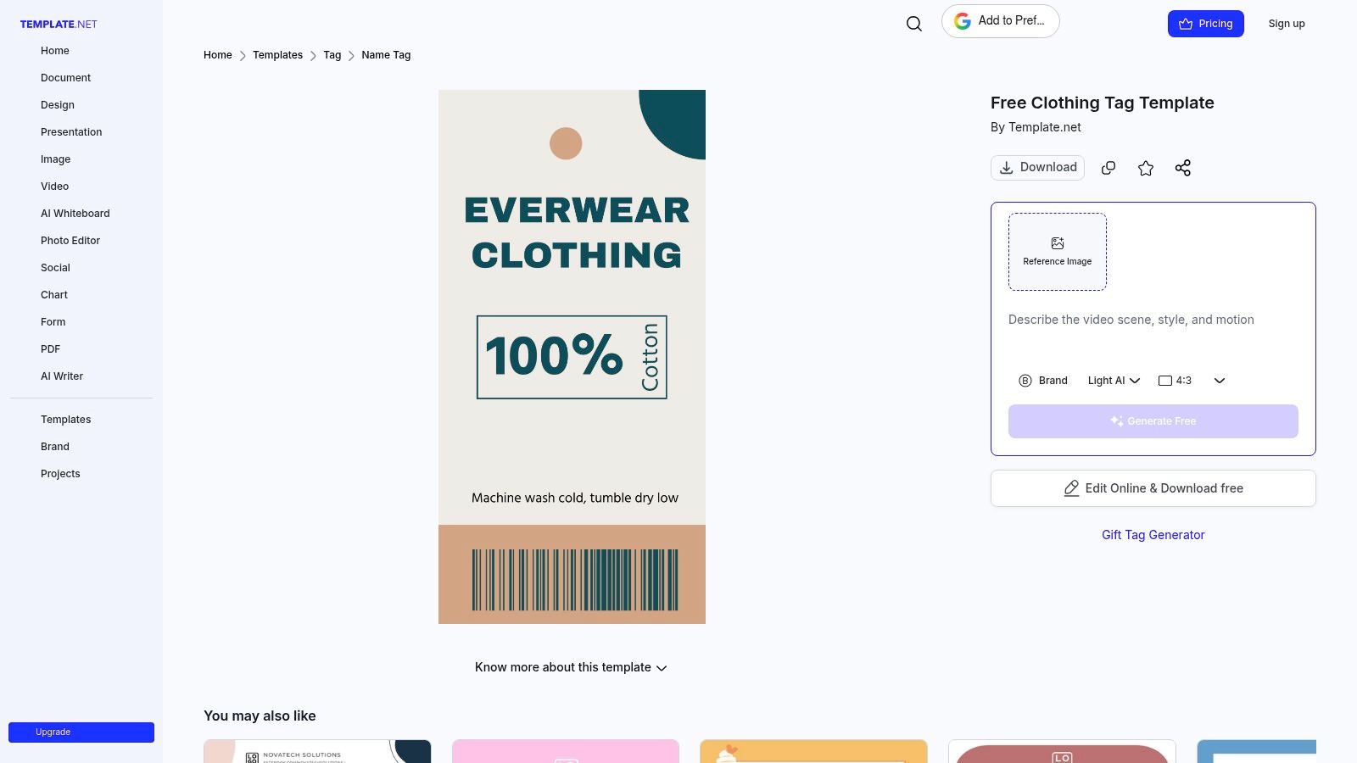Open the search magnifier icon
The image size is (1357, 763).
click(913, 24)
